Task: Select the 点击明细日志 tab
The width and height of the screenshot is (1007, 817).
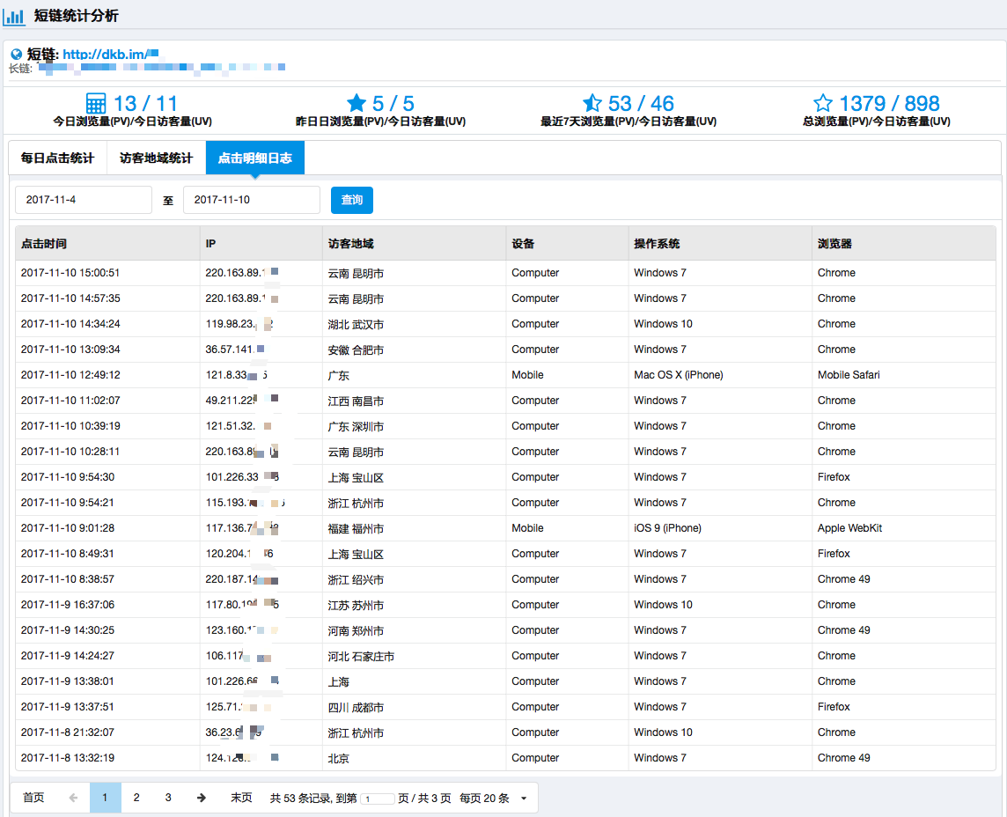Action: (255, 158)
